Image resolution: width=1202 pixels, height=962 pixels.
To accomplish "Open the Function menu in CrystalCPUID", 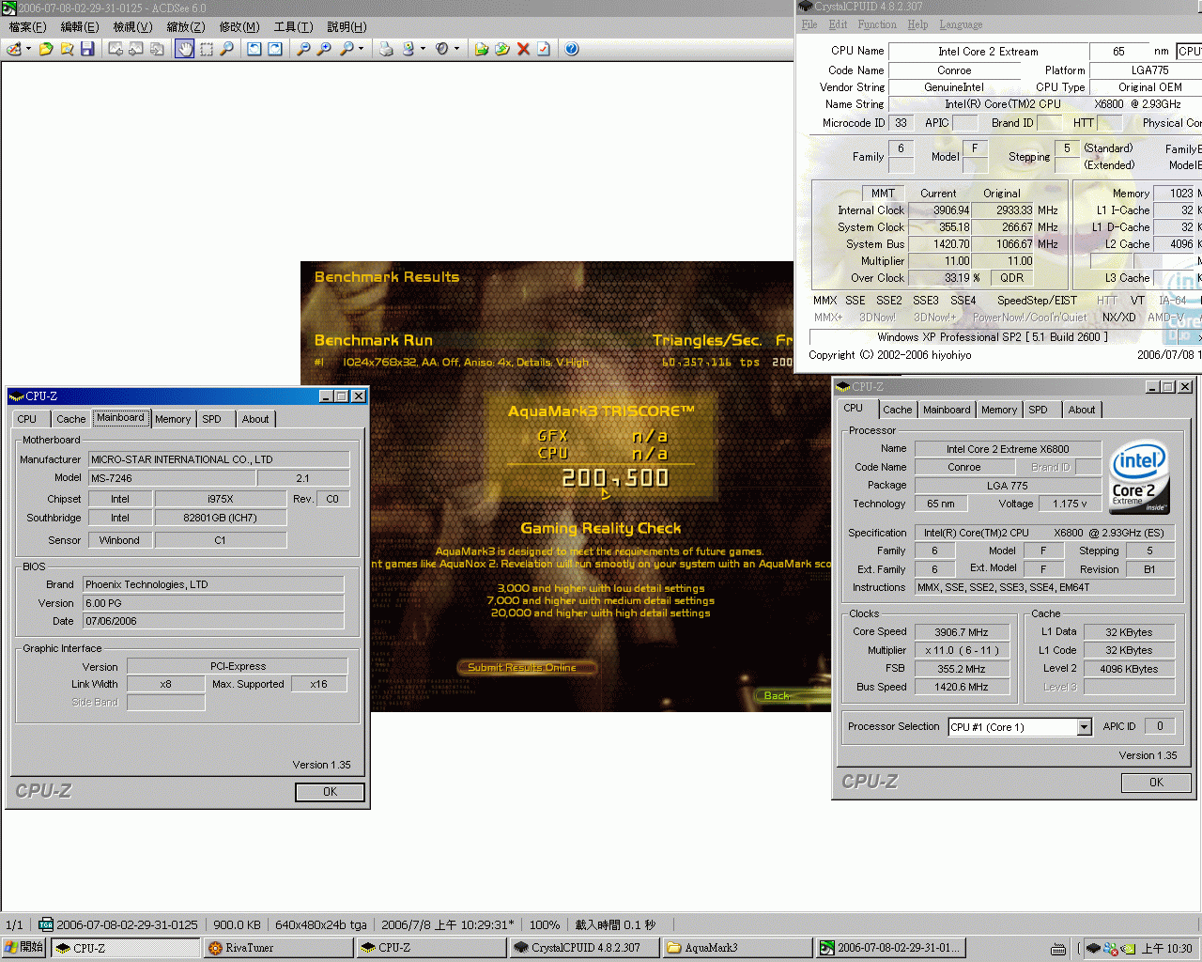I will pos(877,24).
